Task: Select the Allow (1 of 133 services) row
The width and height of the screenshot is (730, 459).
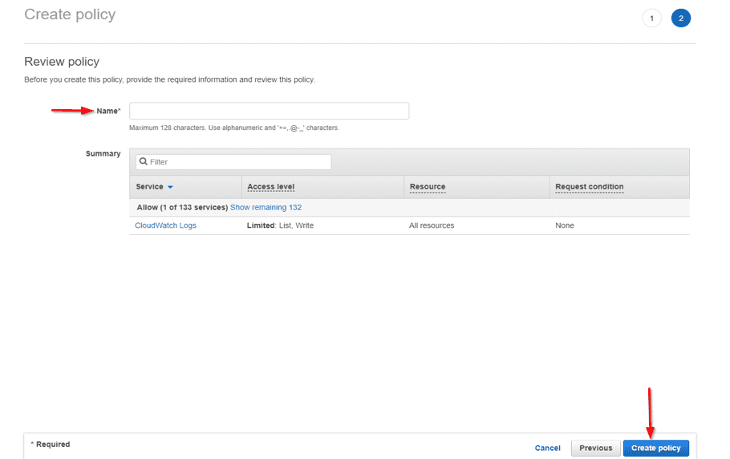Action: (x=182, y=207)
